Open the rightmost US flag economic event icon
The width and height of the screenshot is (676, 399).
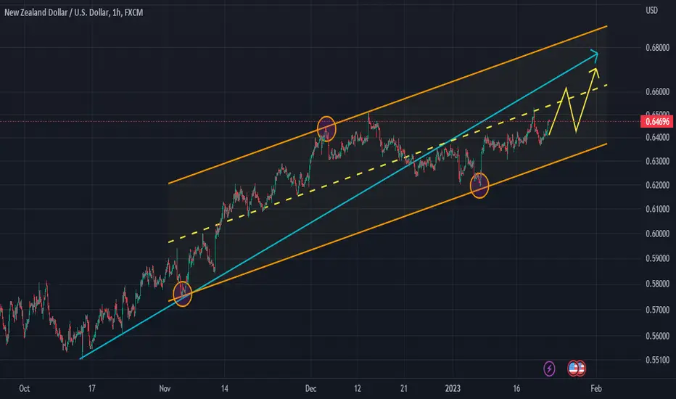580,369
